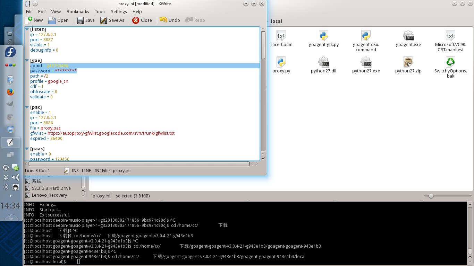
Task: Toggle INS insert mode in status bar
Action: (x=75, y=170)
